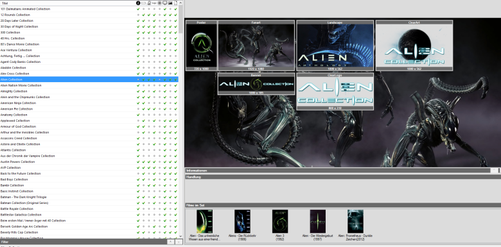This screenshot has width=501, height=247.
Task: Open the Banner image thumbnail
Action: pos(256,84)
